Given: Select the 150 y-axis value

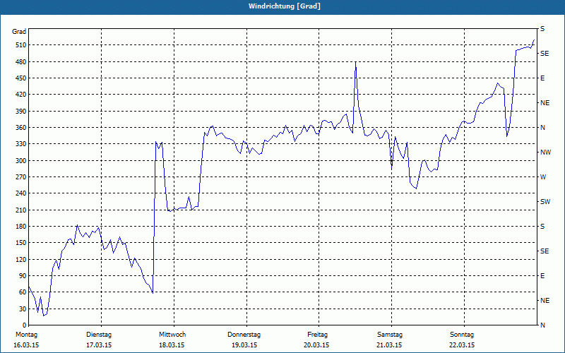Looking at the screenshot, I should [21, 243].
